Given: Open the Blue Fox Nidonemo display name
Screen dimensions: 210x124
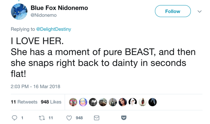Looking at the screenshot, I should tap(59, 8).
